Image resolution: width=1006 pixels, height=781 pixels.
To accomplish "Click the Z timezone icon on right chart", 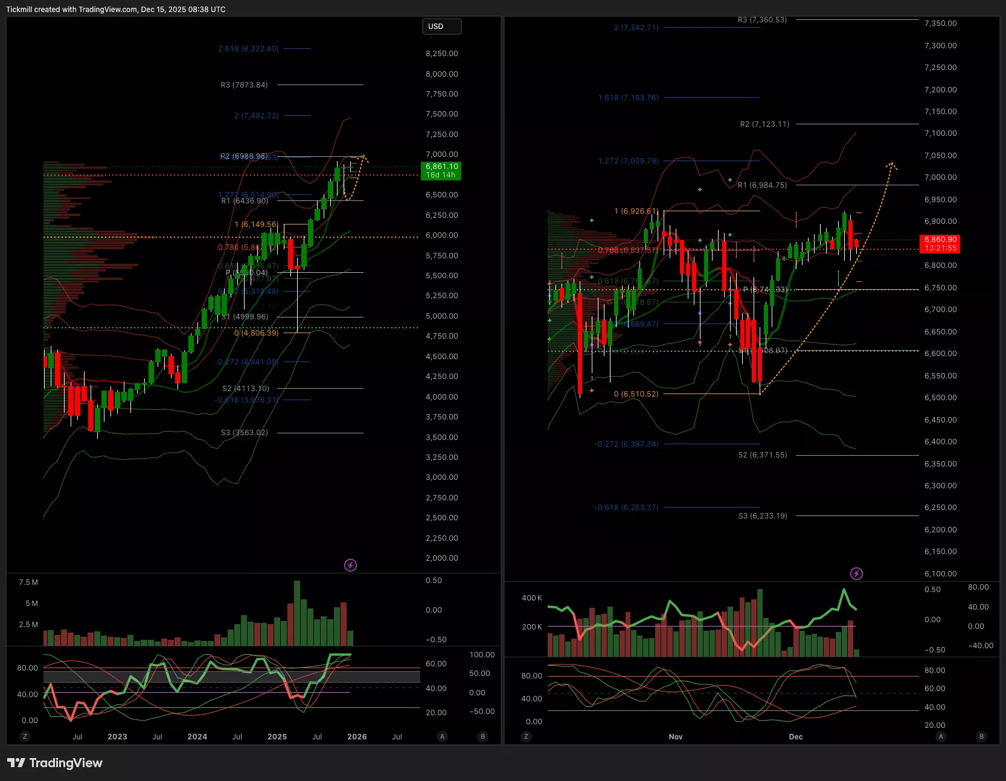I will (x=526, y=736).
